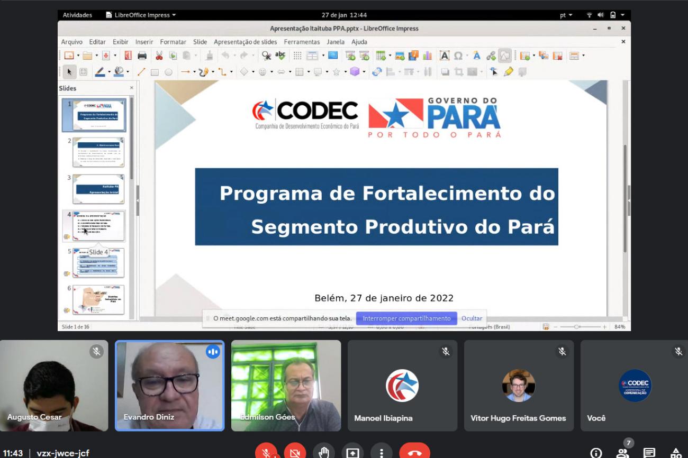Select the Insert Line tool
Screen dimensions: 688x458
(x=141, y=71)
